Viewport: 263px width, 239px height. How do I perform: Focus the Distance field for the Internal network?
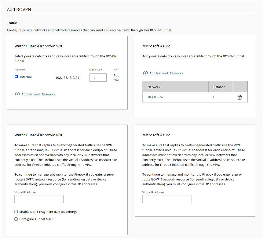[98, 77]
